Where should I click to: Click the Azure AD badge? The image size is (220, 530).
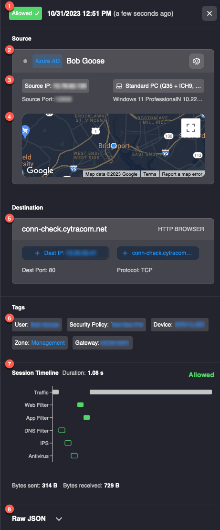click(47, 61)
